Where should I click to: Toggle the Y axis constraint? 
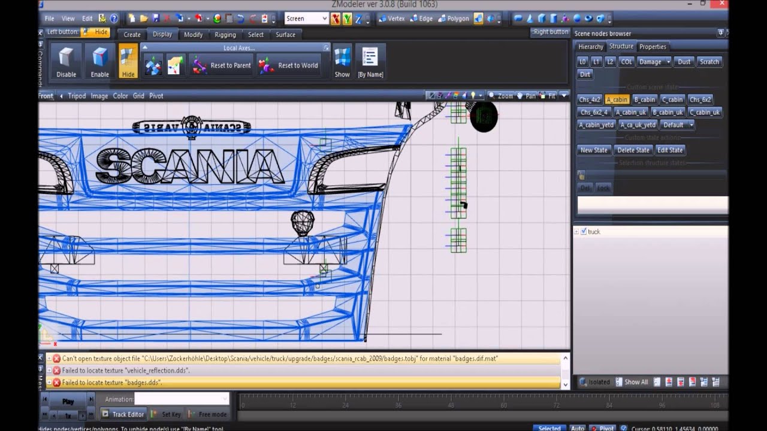pyautogui.click(x=347, y=19)
